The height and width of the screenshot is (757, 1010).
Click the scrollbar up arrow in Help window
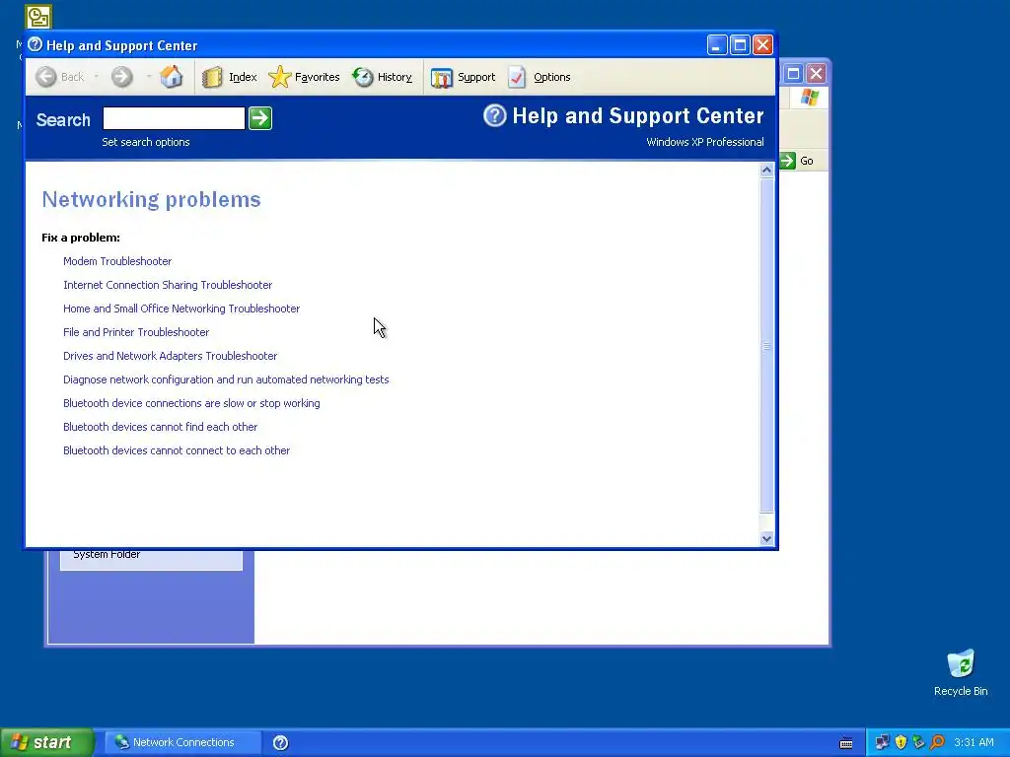pos(766,170)
